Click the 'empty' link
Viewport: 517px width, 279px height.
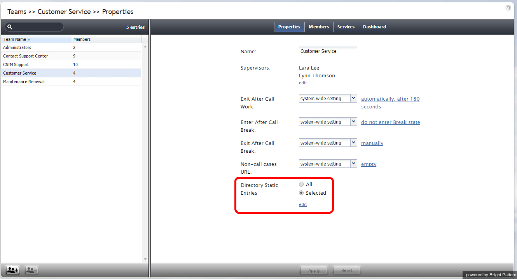tap(369, 164)
